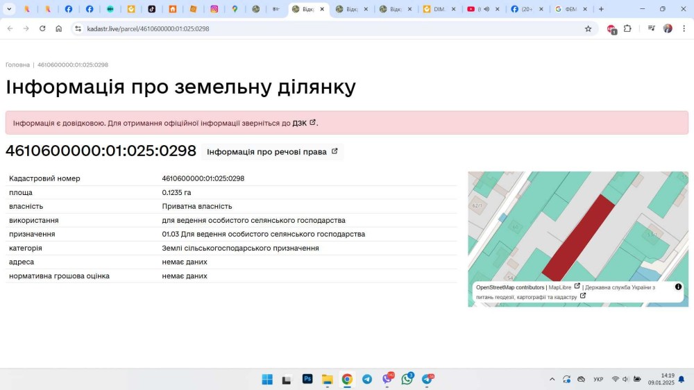Bookmark this page with the star icon
This screenshot has height=390, width=694.
(x=588, y=28)
